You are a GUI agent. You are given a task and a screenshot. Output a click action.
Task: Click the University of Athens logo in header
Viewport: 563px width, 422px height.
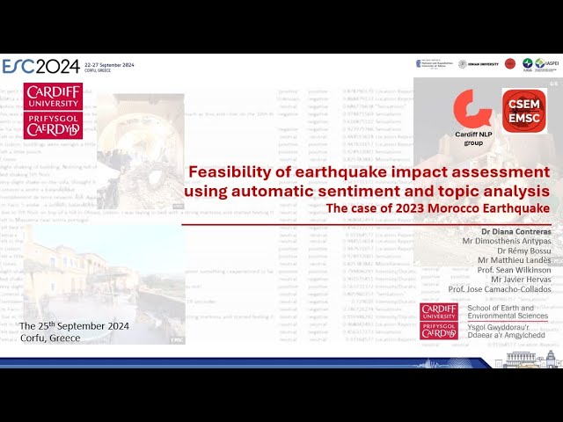[x=434, y=64]
